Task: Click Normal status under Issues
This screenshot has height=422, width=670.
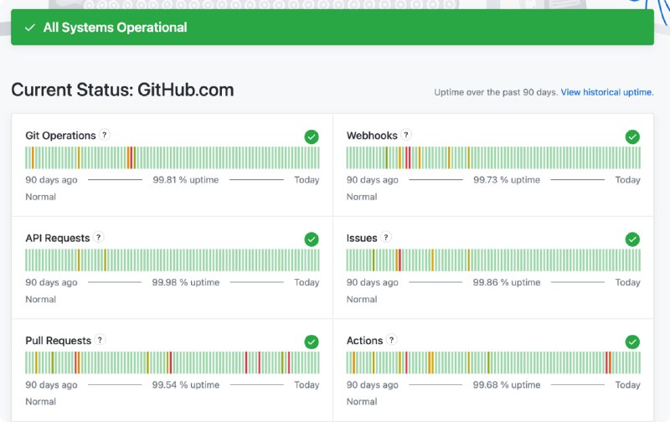Action: pyautogui.click(x=362, y=300)
